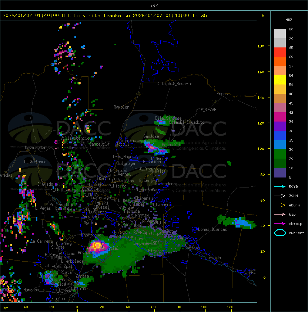
Task: Pick the purple swatch in the dBZ scale
Action: point(280,126)
